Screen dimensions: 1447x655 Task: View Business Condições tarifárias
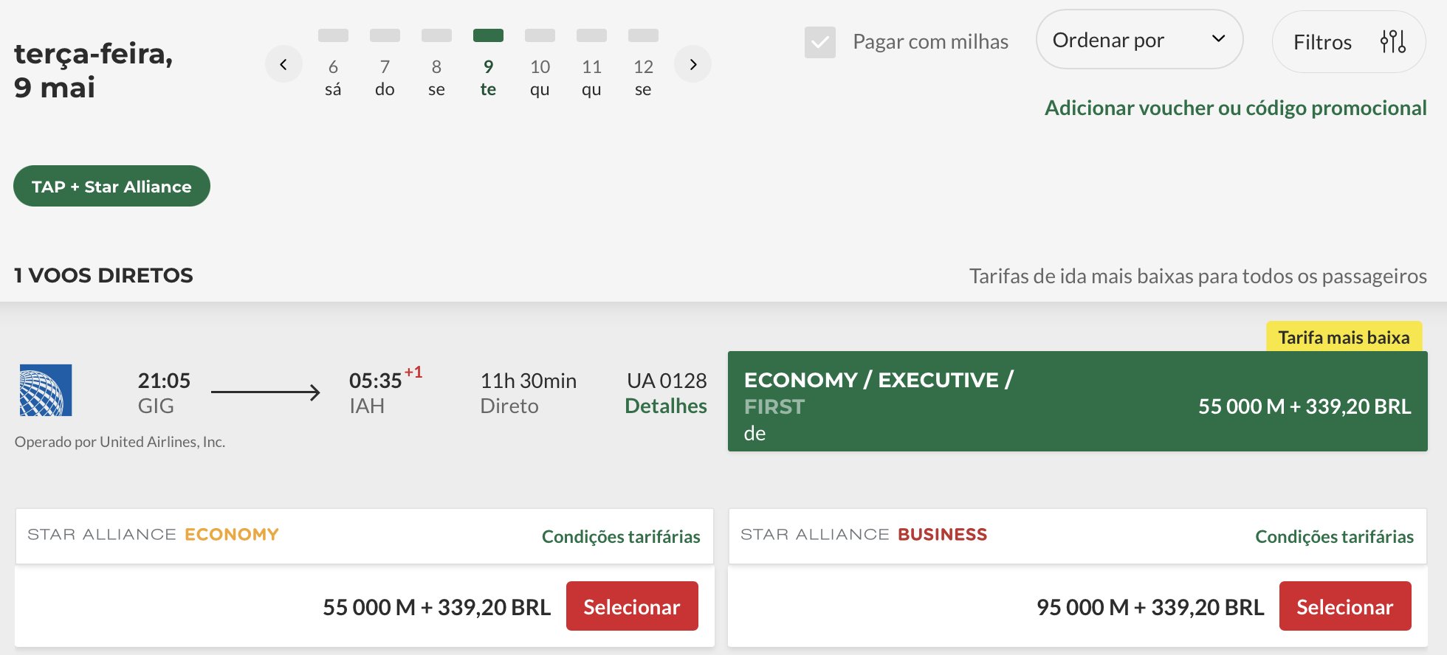tap(1335, 536)
